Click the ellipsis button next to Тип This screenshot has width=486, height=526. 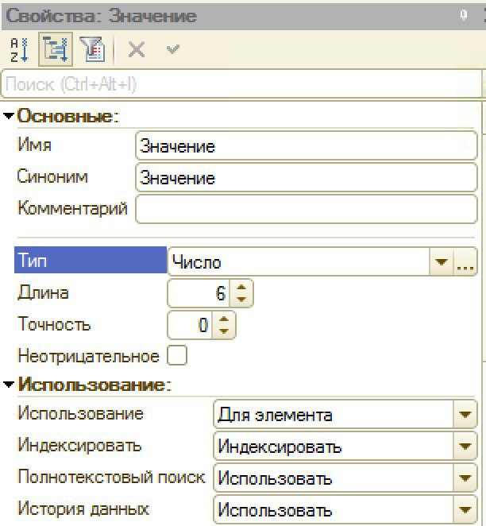[x=465, y=261]
